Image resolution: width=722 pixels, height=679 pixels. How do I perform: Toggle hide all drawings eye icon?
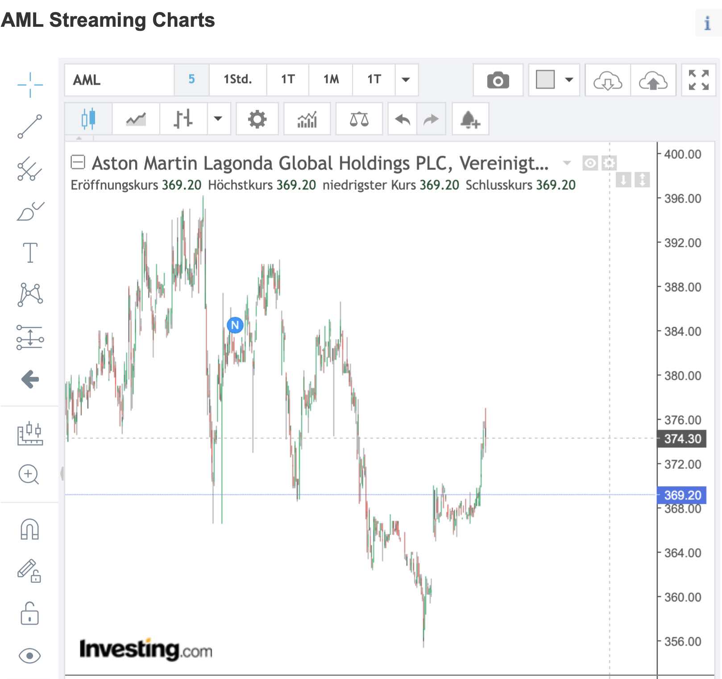(30, 655)
